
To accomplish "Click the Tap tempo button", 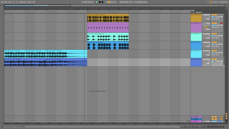I will (8, 2).
